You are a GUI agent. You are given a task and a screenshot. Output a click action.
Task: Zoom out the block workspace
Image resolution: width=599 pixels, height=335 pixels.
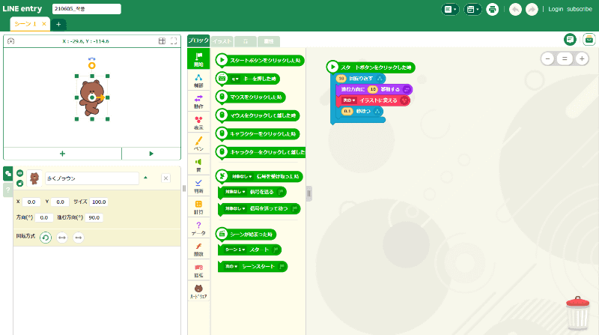coord(548,59)
